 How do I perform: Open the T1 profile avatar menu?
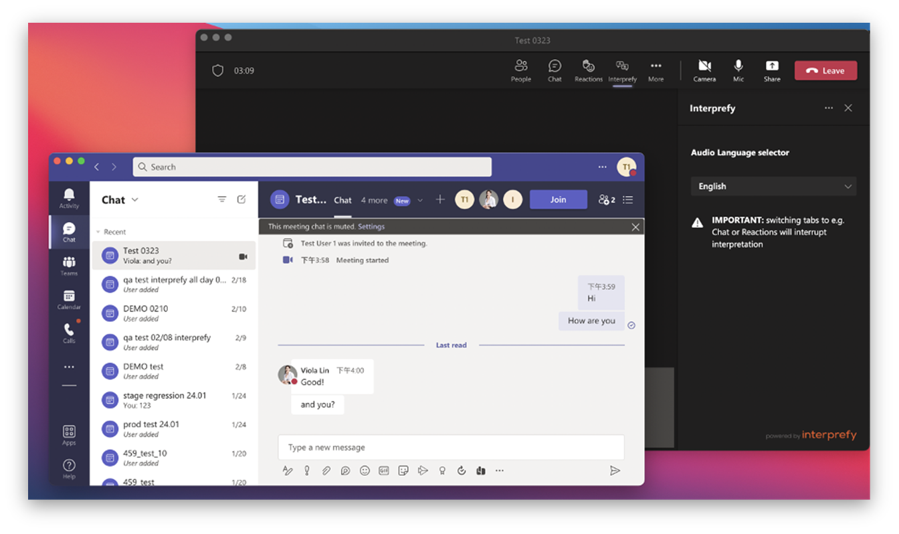pos(626,167)
